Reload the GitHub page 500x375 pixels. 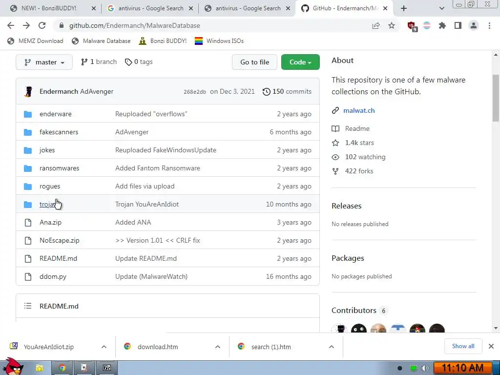[42, 25]
